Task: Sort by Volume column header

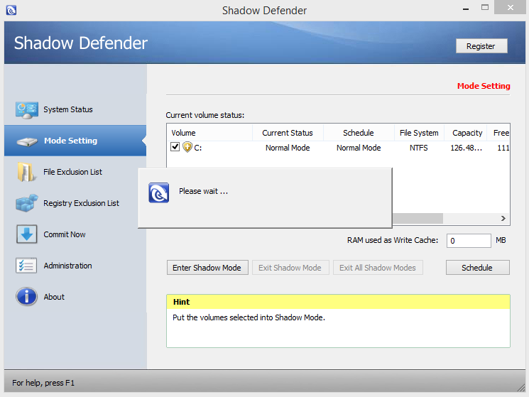Action: click(209, 133)
